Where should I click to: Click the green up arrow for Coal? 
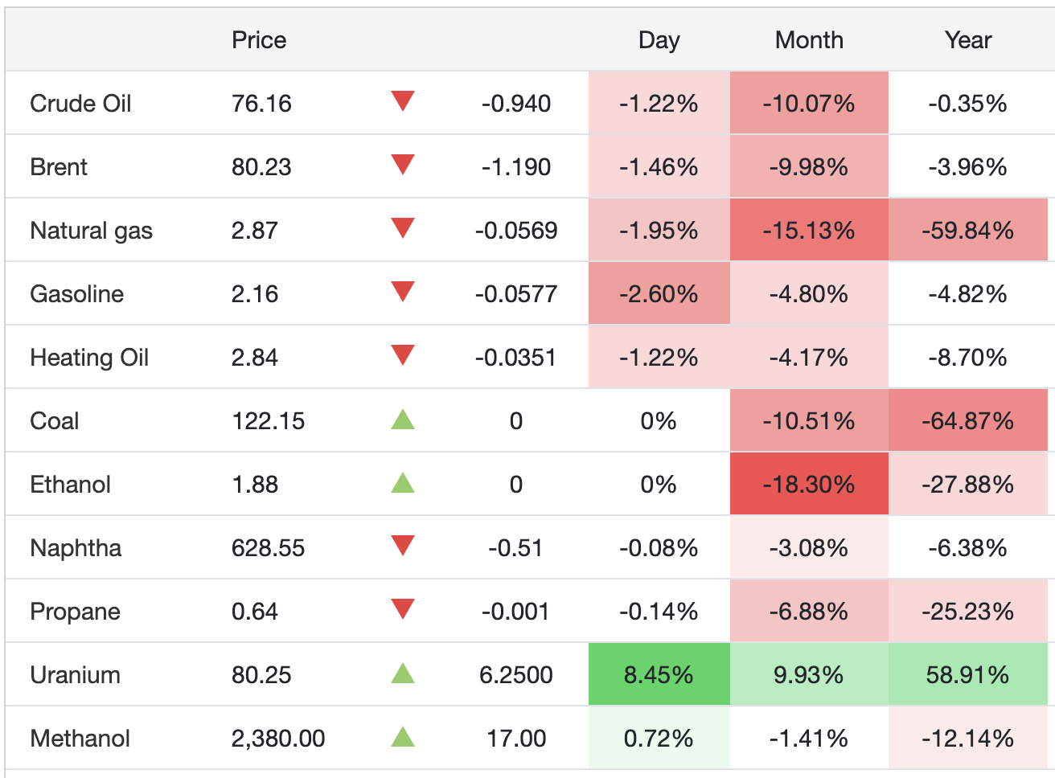(403, 419)
